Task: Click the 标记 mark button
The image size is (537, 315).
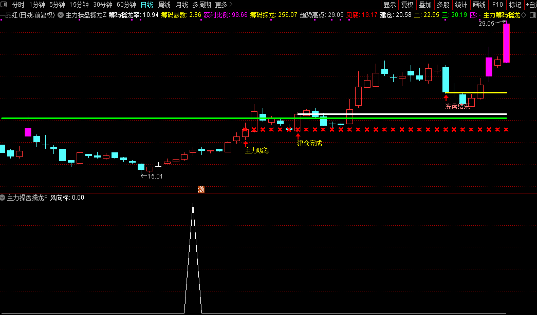Action: click(x=515, y=5)
